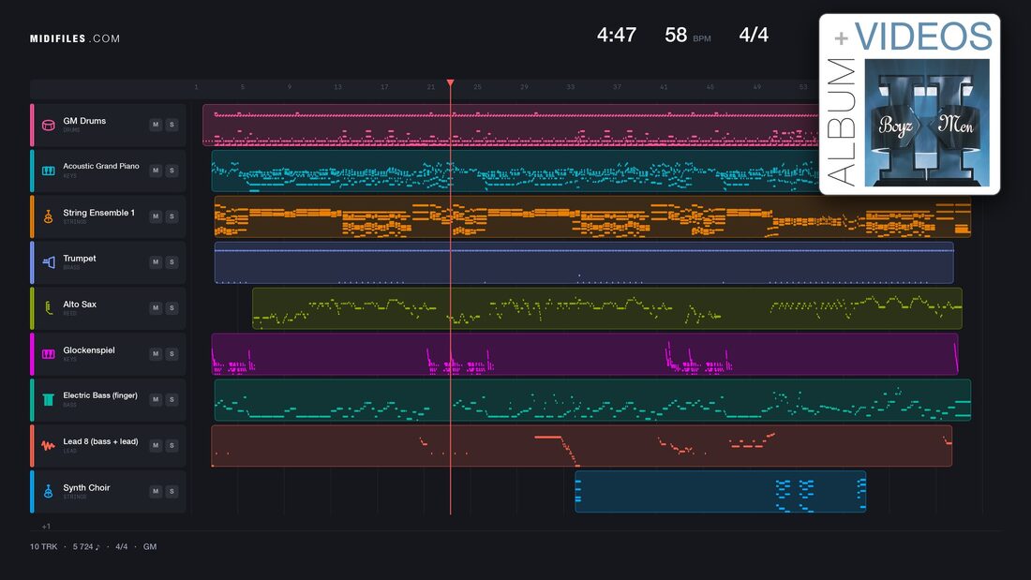
Task: Mute the Trumpet track
Action: pyautogui.click(x=156, y=261)
